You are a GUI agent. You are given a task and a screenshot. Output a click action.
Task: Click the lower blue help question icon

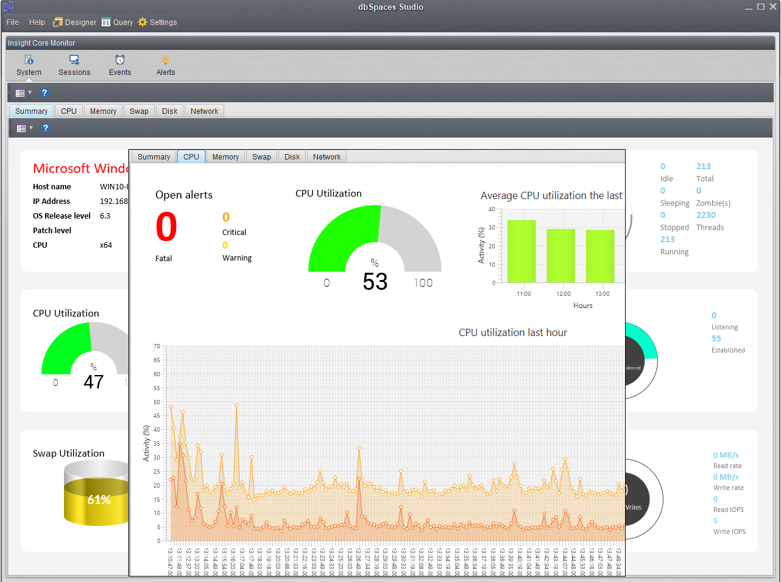45,128
